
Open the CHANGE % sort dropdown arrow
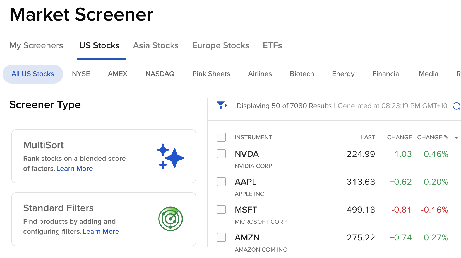coord(456,137)
